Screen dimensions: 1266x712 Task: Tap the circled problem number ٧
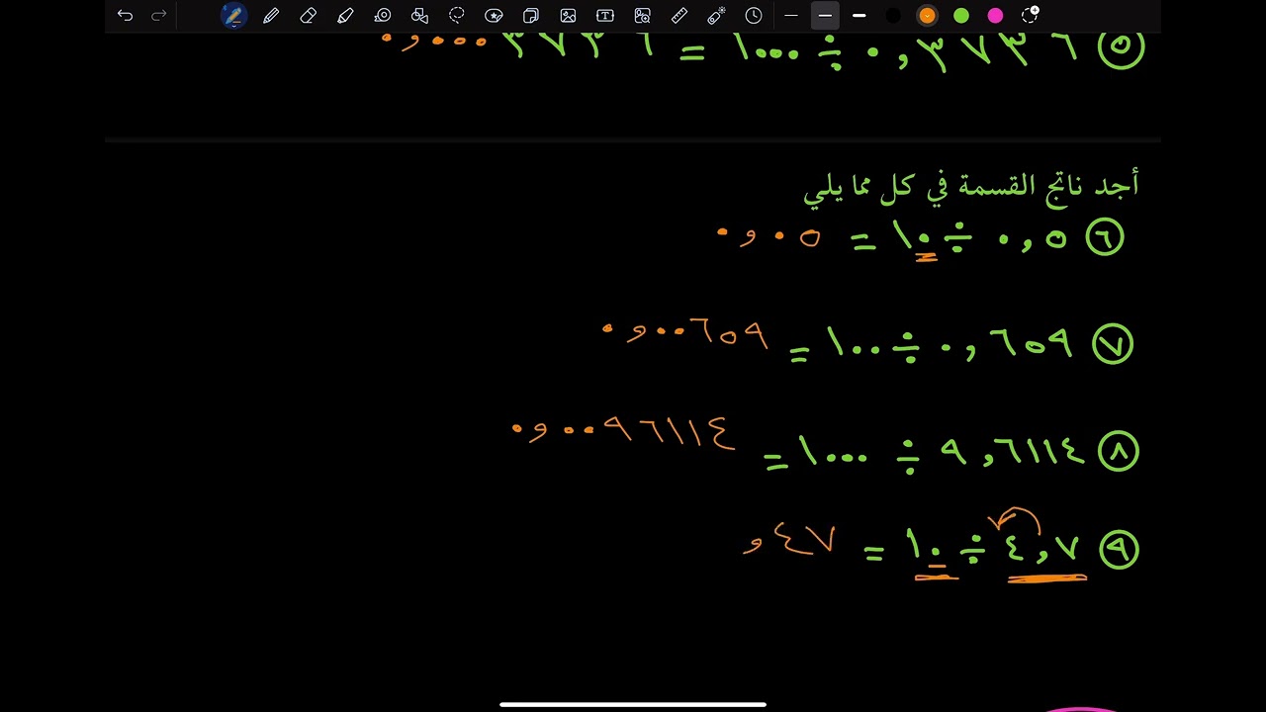pyautogui.click(x=1113, y=344)
